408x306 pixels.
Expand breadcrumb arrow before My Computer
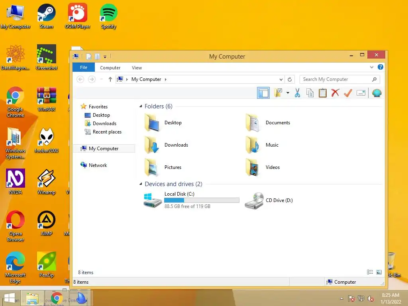click(x=127, y=79)
